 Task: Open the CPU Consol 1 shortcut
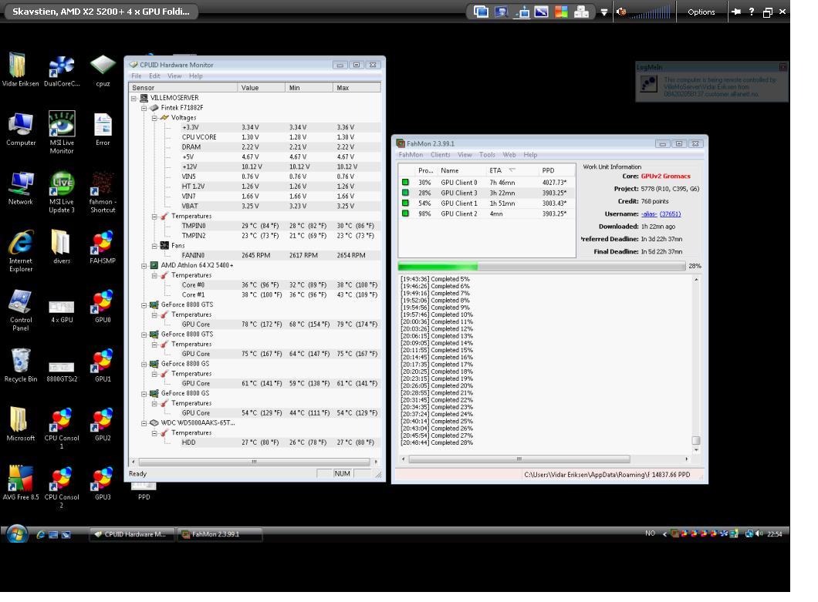click(62, 429)
